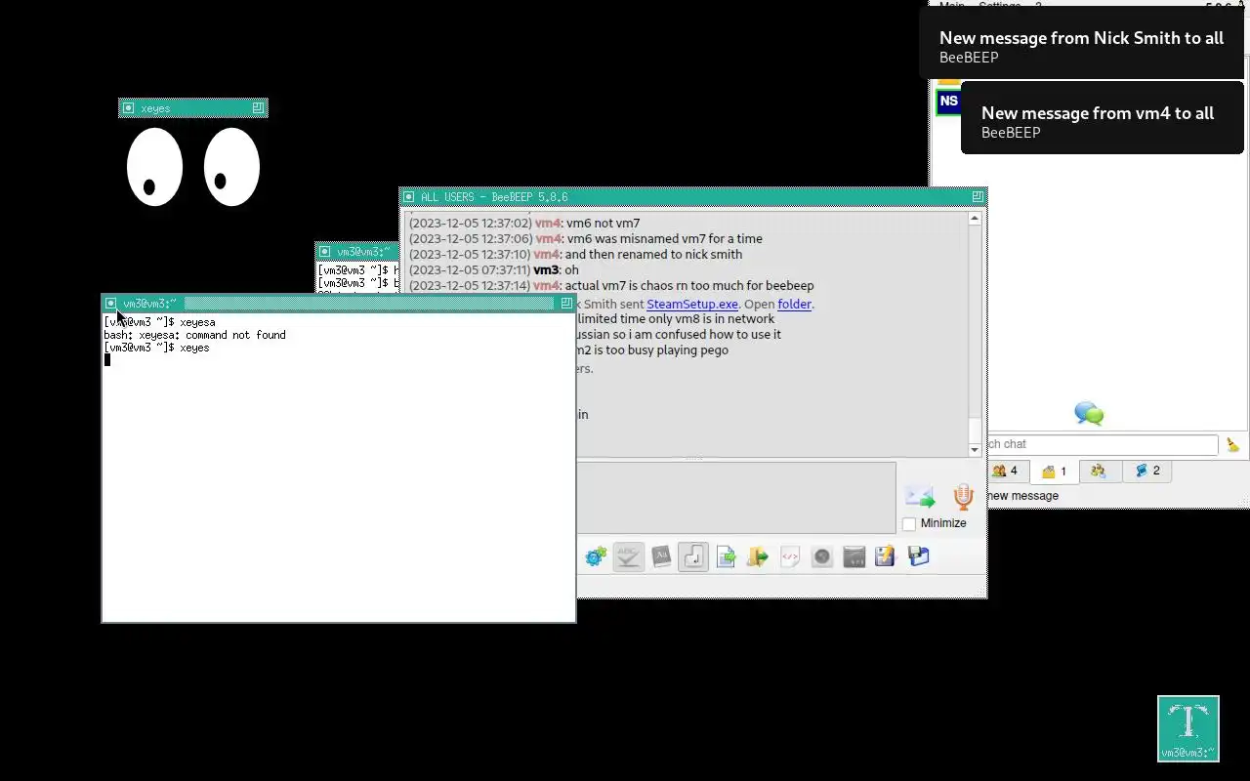This screenshot has height=781, width=1250.
Task: Click the front terminal title 'vm3@vm3:~'
Action: (x=148, y=304)
